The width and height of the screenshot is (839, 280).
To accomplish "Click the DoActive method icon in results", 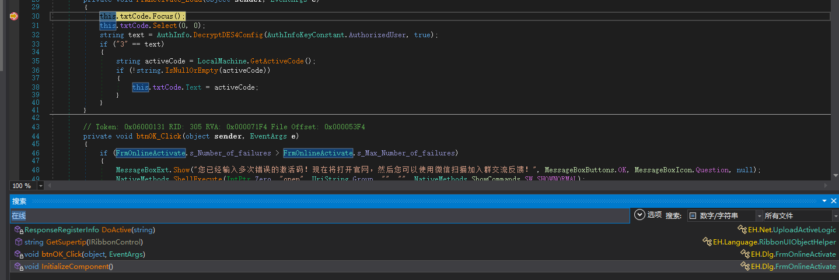I will pyautogui.click(x=19, y=230).
